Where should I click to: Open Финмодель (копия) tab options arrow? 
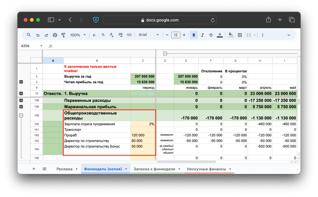point(126,169)
